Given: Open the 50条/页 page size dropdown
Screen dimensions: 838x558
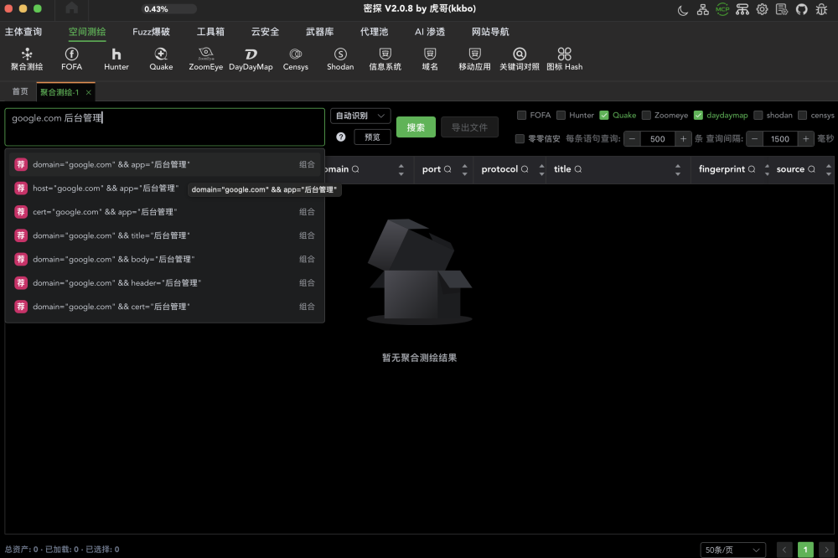Looking at the screenshot, I should [732, 550].
